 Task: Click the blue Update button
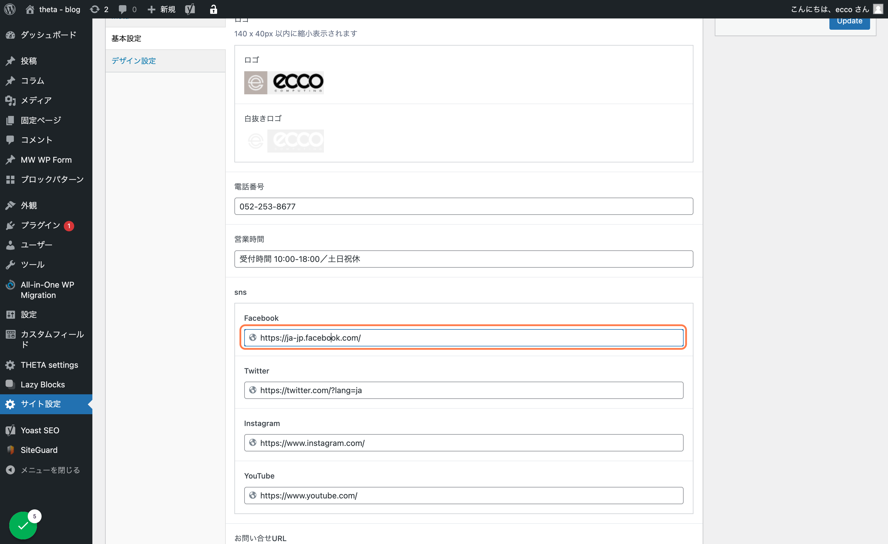pyautogui.click(x=849, y=22)
